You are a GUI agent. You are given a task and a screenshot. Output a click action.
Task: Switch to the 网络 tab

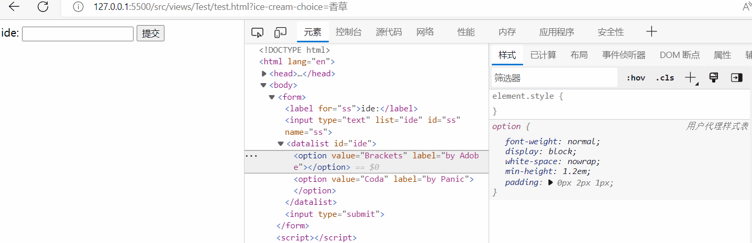[425, 32]
